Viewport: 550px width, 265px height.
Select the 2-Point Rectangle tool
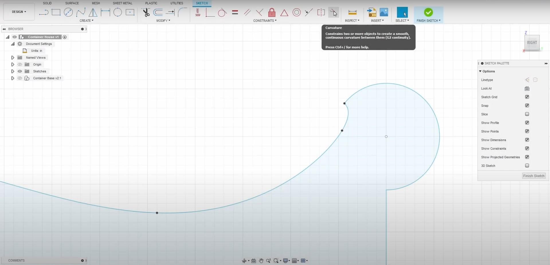coord(56,12)
